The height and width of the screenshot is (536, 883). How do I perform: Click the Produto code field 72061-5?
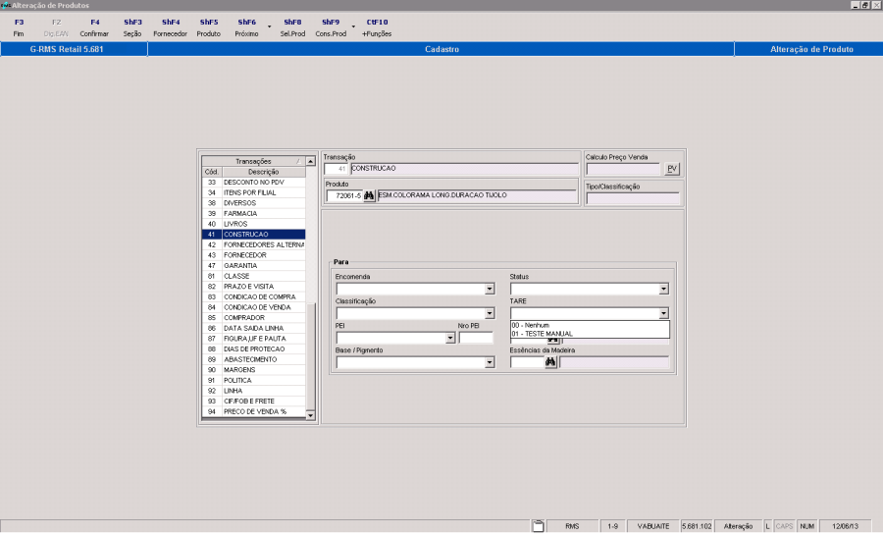pyautogui.click(x=344, y=195)
